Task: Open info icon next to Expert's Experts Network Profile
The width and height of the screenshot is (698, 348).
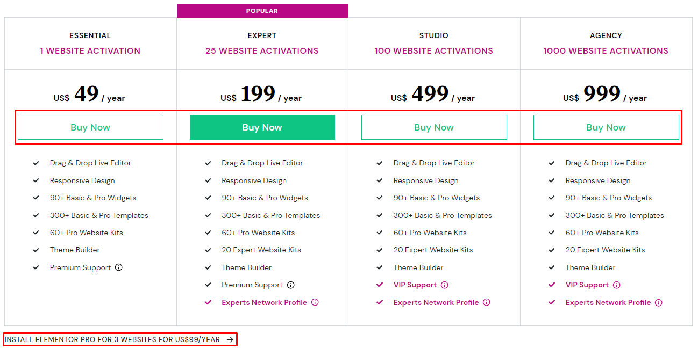Action: pyautogui.click(x=315, y=302)
